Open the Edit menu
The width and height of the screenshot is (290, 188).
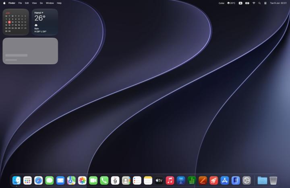(x=27, y=3)
